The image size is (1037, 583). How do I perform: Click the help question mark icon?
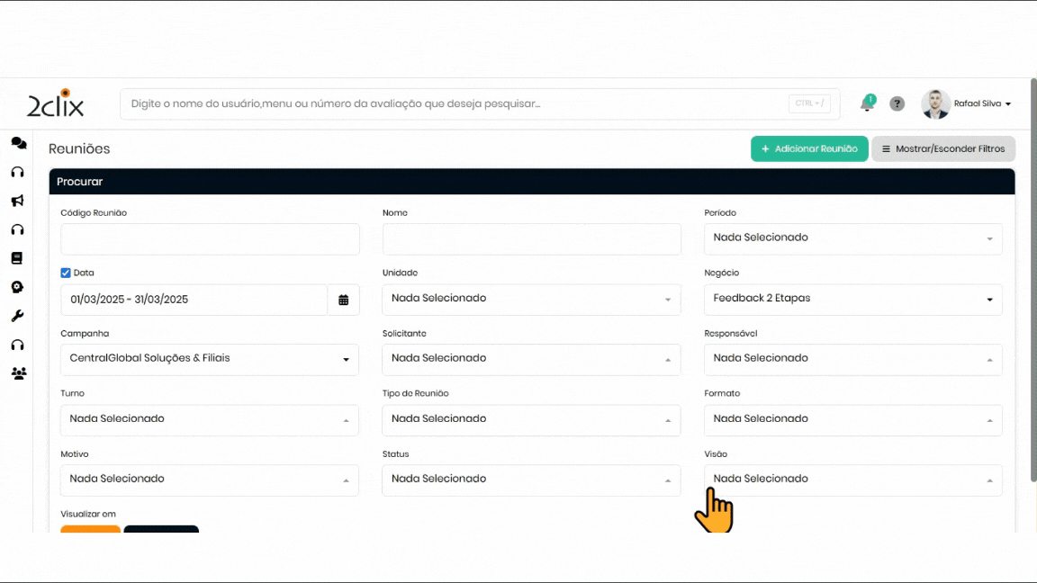(897, 104)
